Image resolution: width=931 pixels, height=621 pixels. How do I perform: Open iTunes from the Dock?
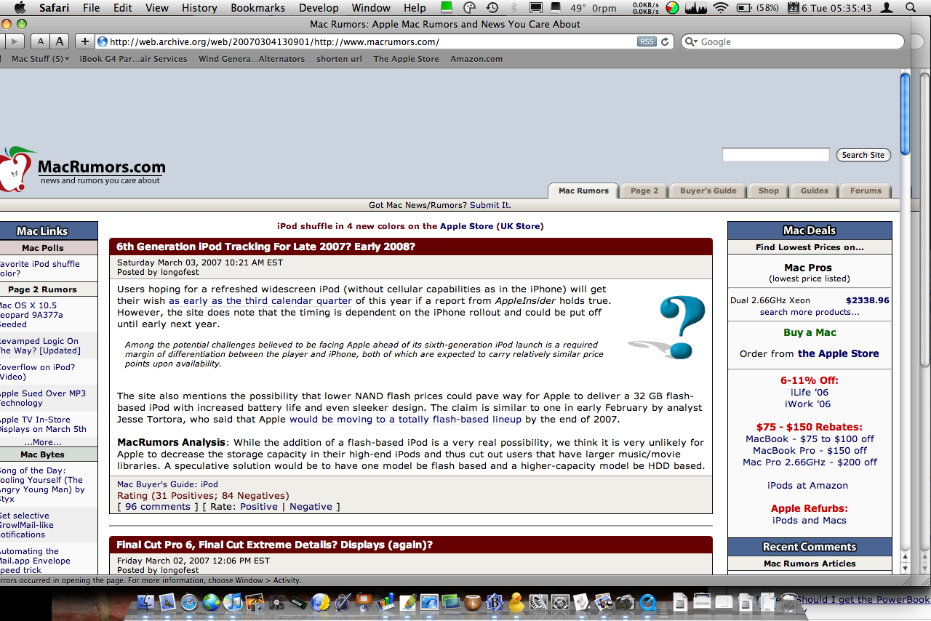[x=233, y=603]
